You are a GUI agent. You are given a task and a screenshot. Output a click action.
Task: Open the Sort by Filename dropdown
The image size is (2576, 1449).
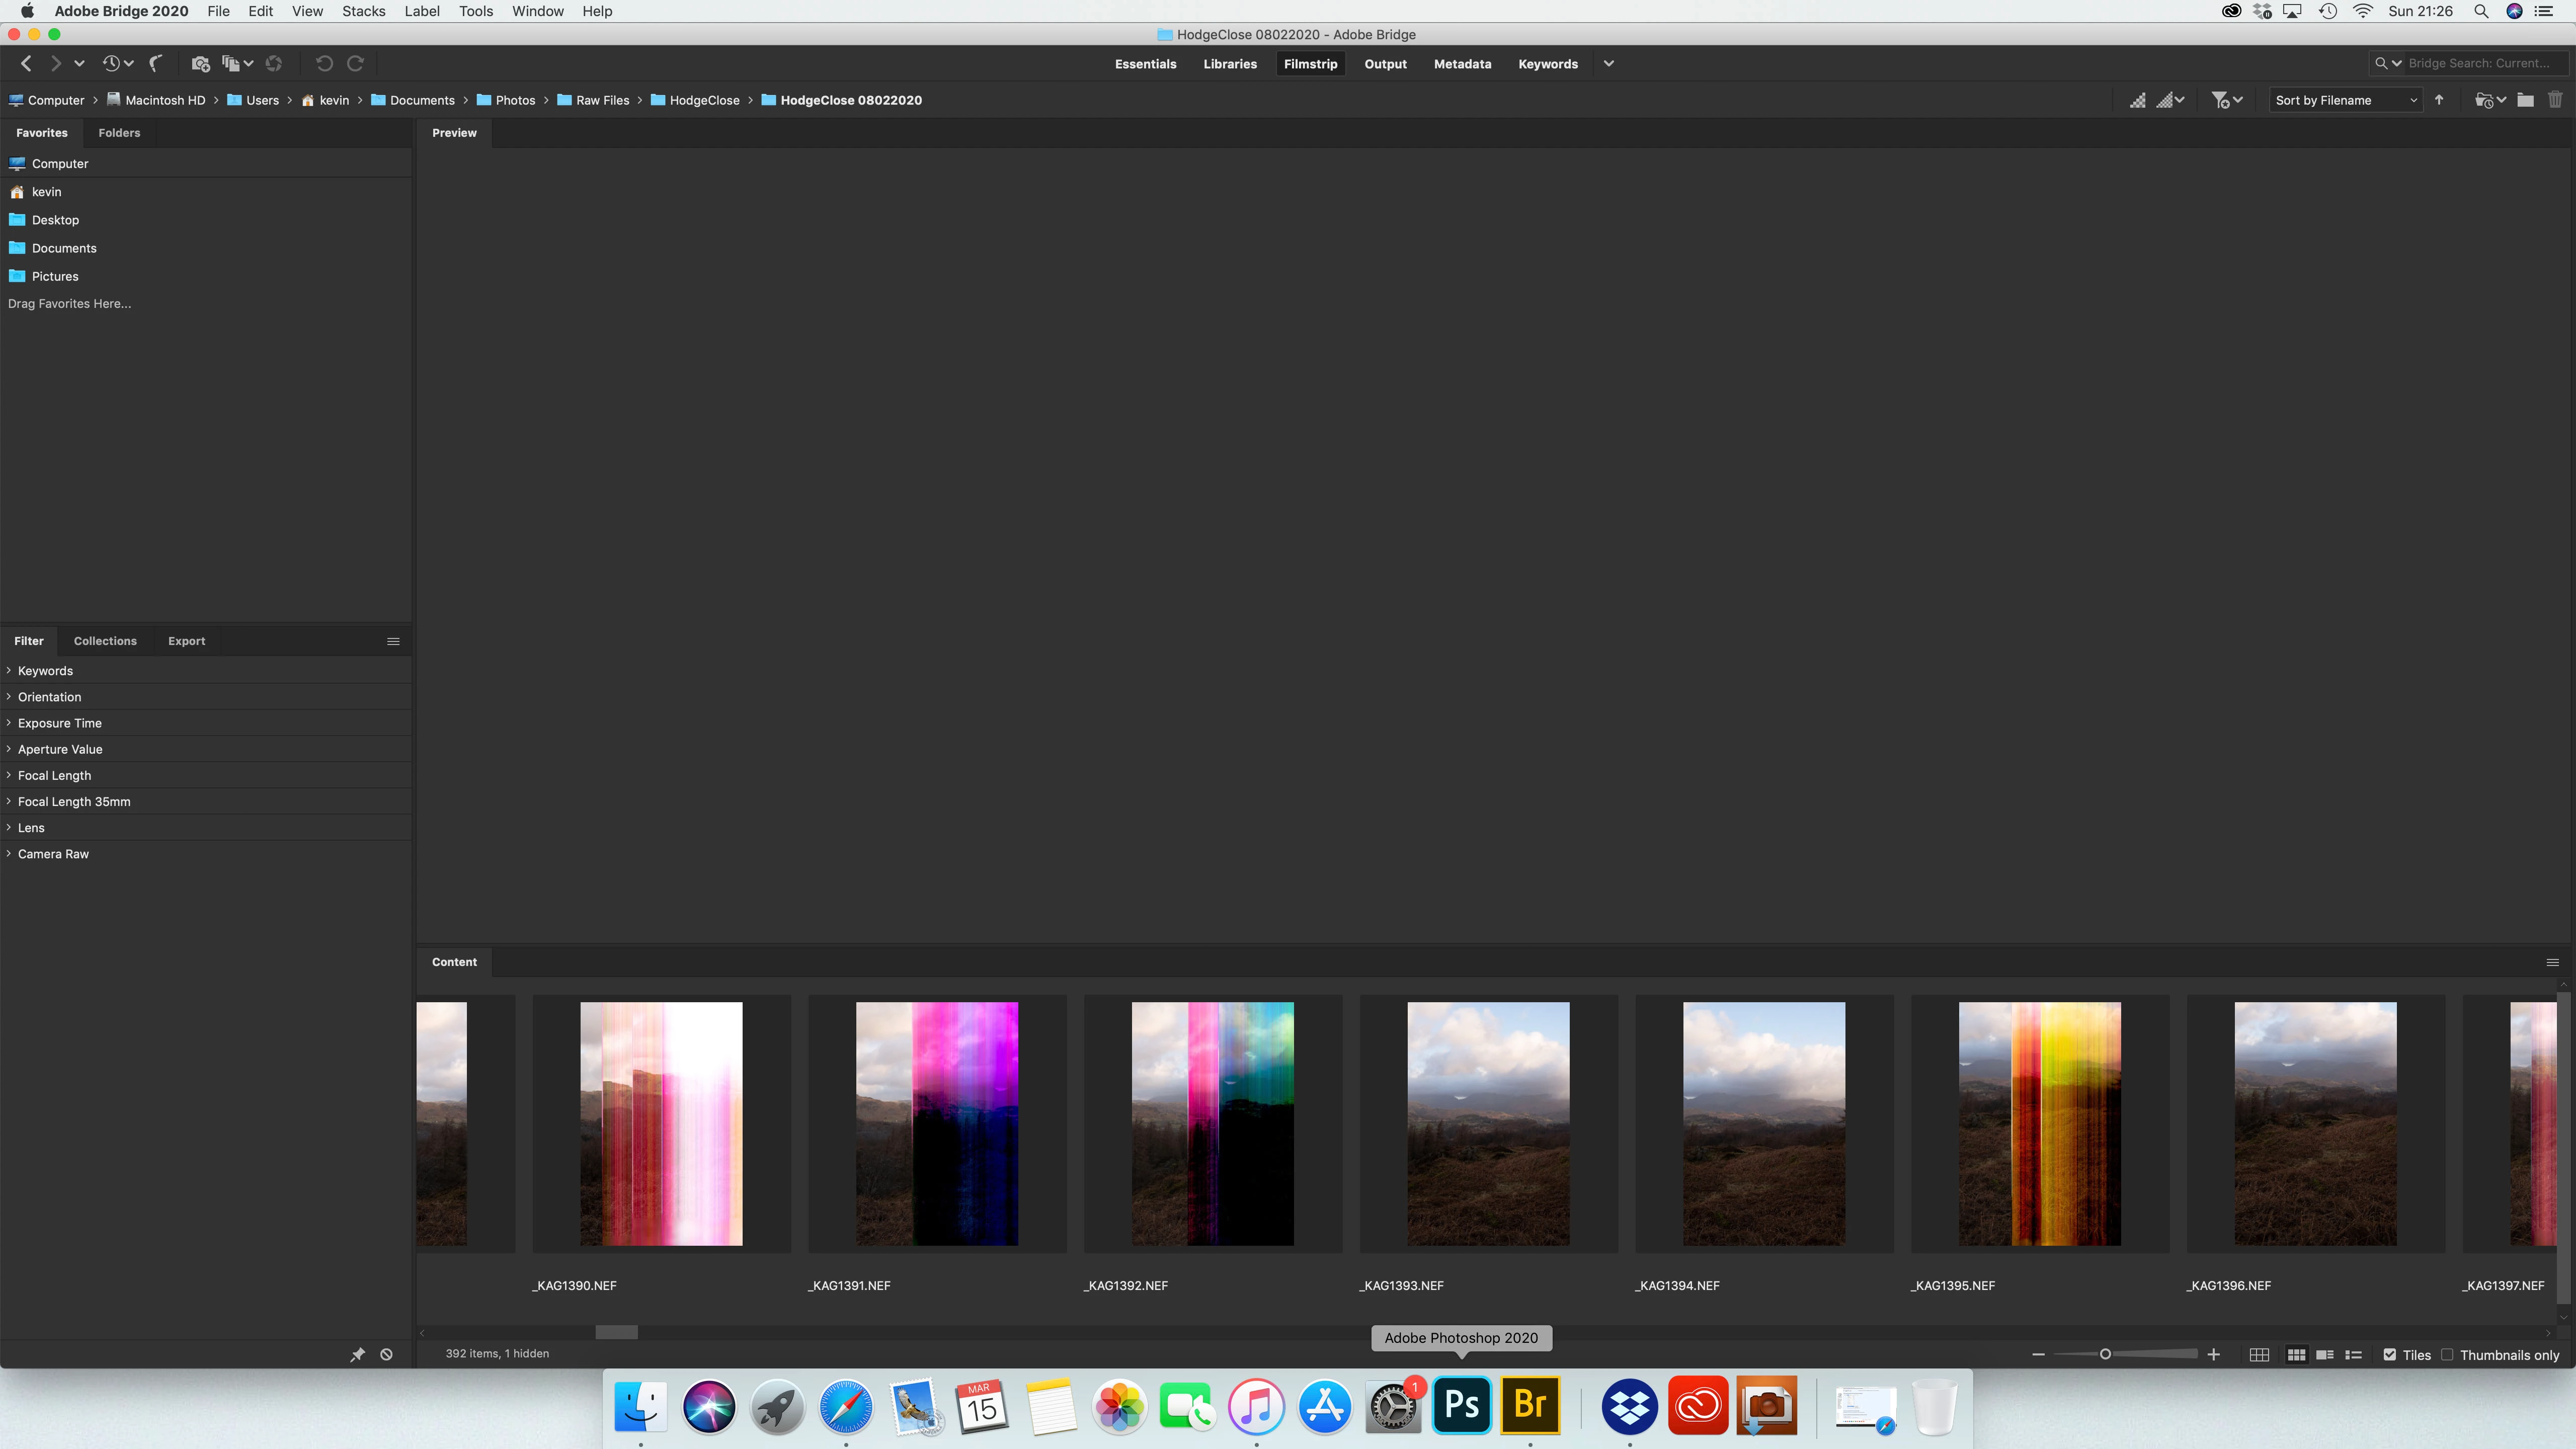tap(2345, 100)
